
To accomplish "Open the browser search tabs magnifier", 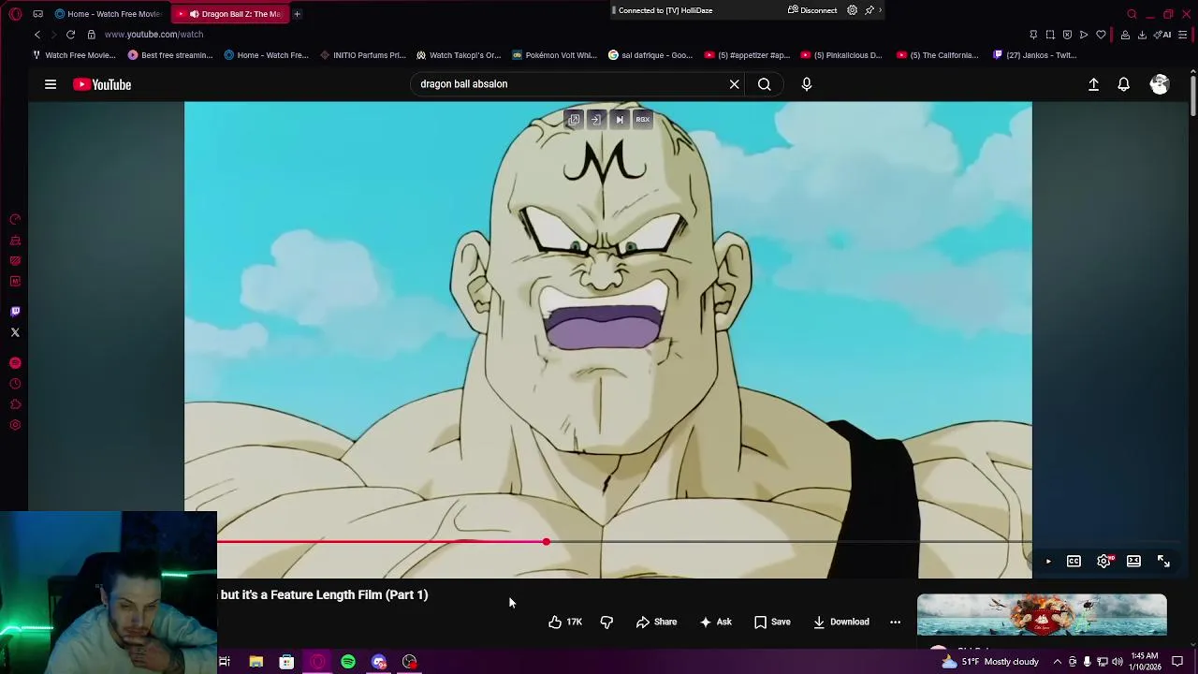I will (1132, 13).
